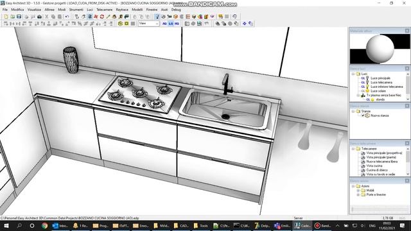
Task: Click the LQ quality button
Action: 171,24
